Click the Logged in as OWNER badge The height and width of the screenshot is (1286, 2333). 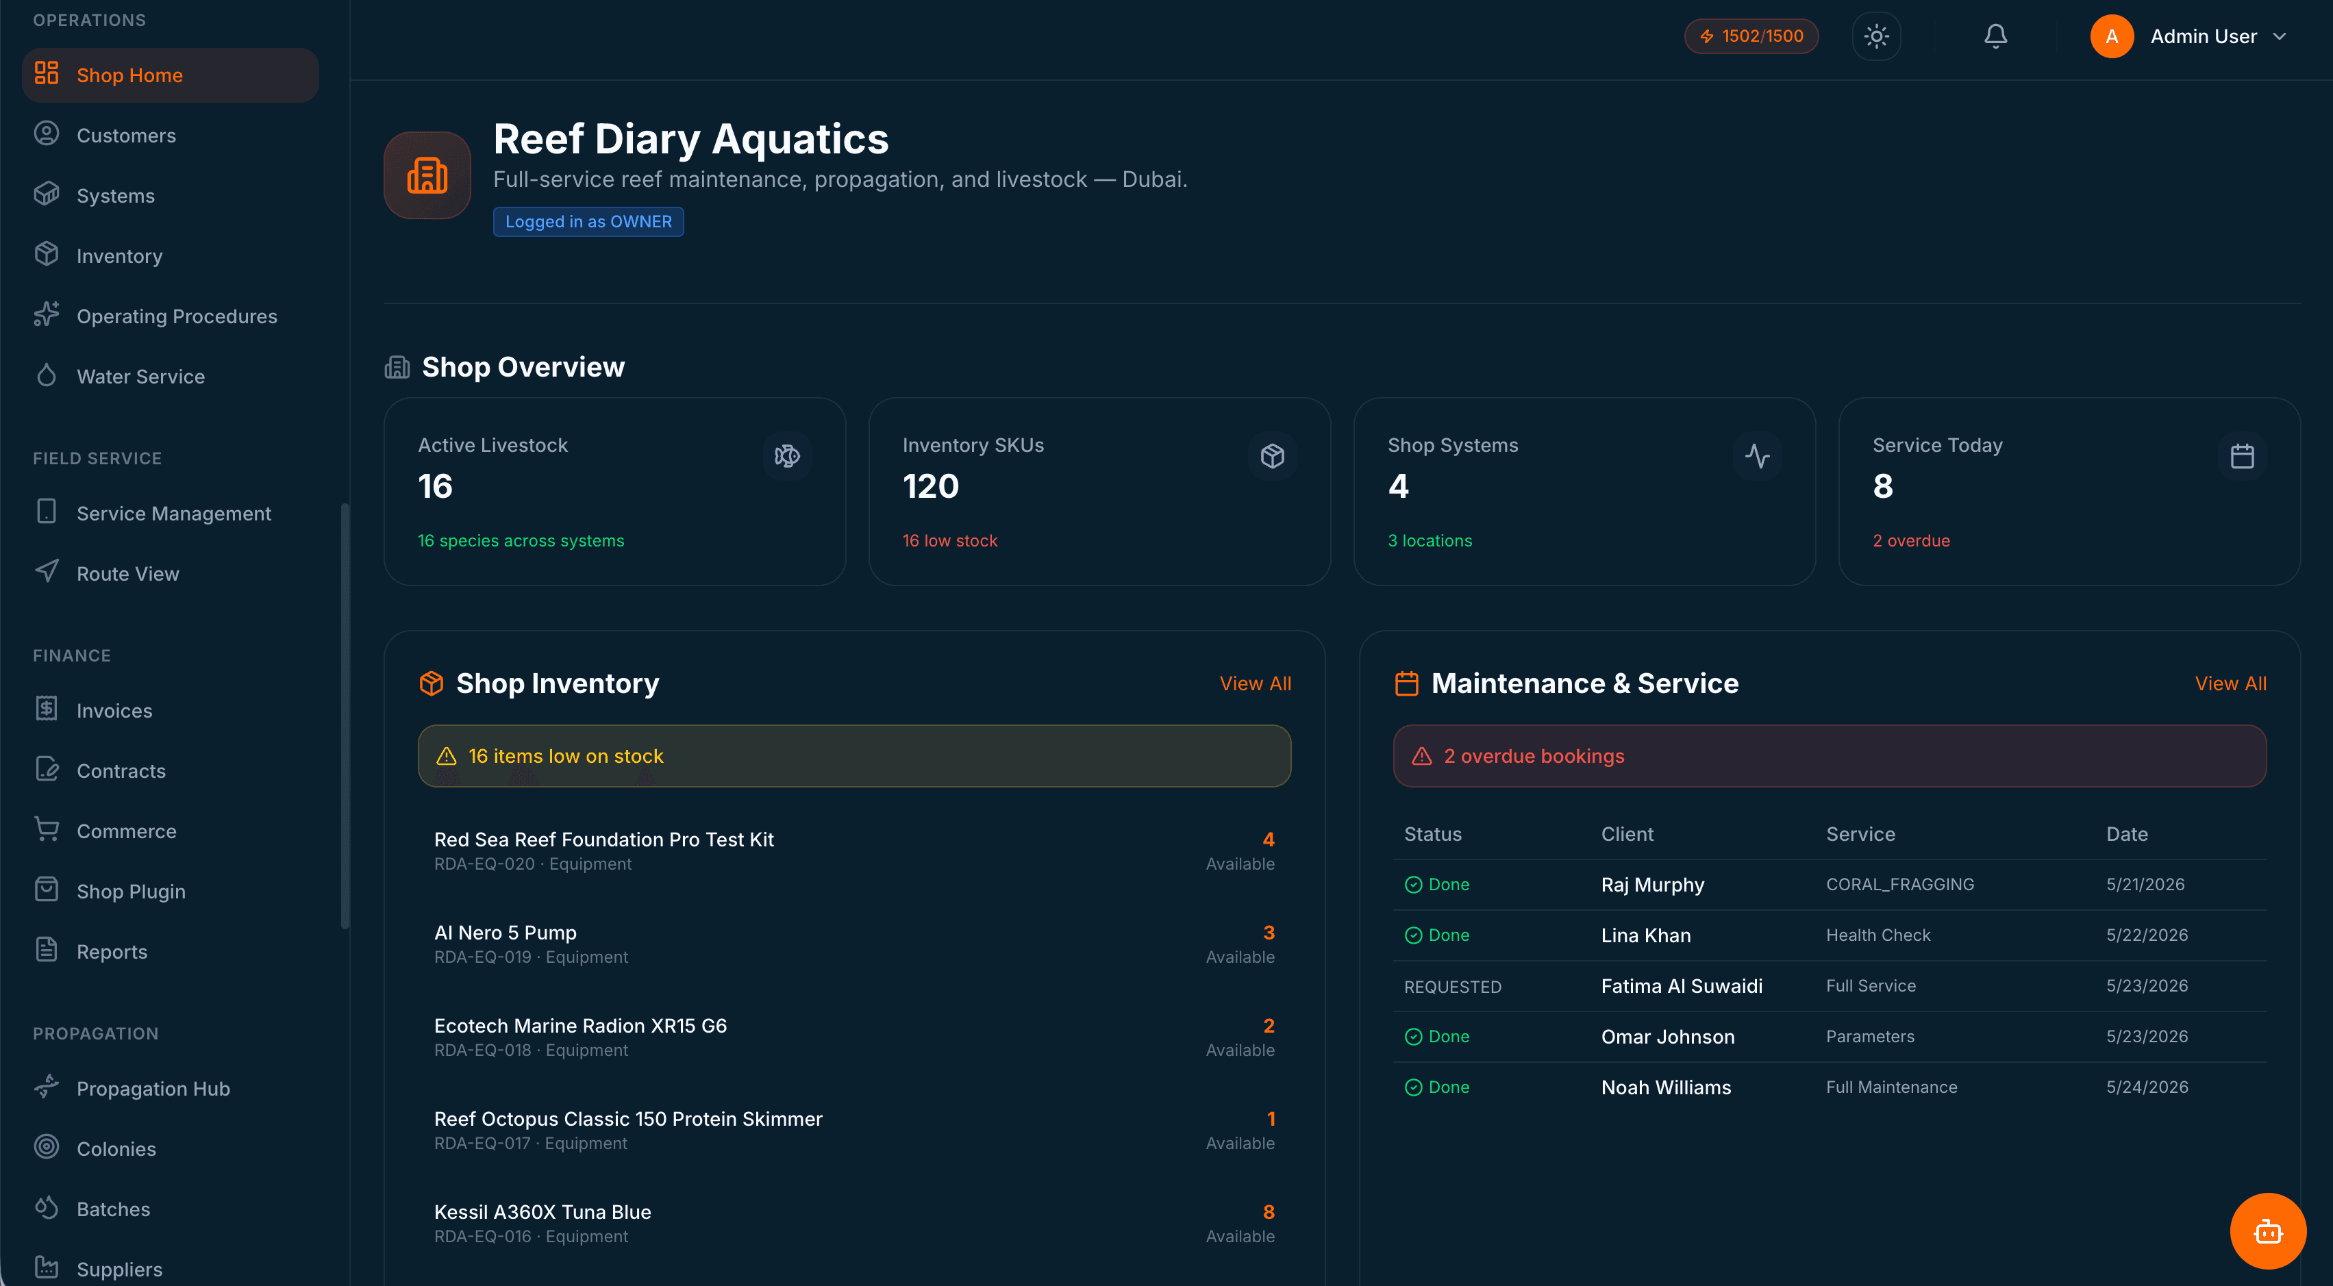click(588, 221)
